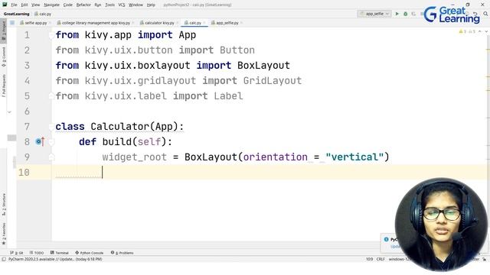490x275 pixels.
Task: Open the Navigate menu
Action: pyautogui.click(x=51, y=5)
